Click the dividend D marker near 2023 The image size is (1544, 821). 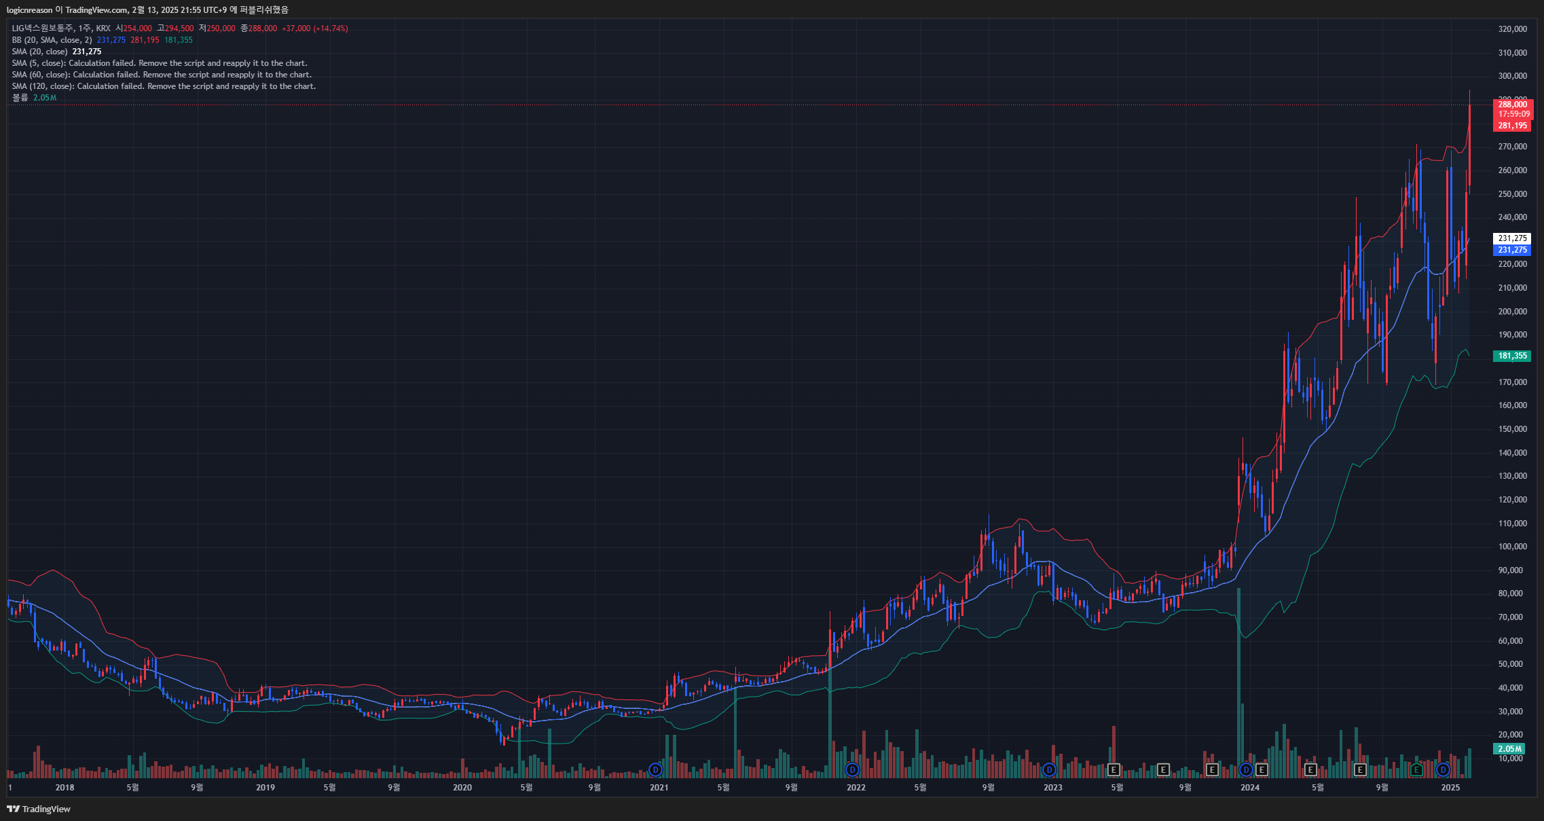click(x=1049, y=769)
